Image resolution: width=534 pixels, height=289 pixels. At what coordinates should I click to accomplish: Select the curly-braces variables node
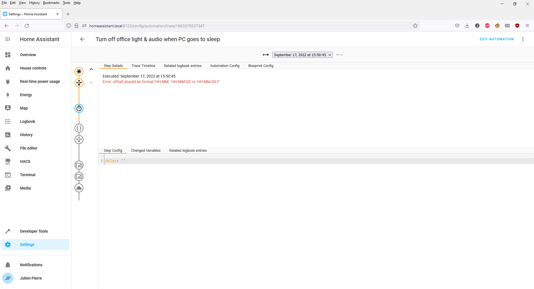point(79,128)
